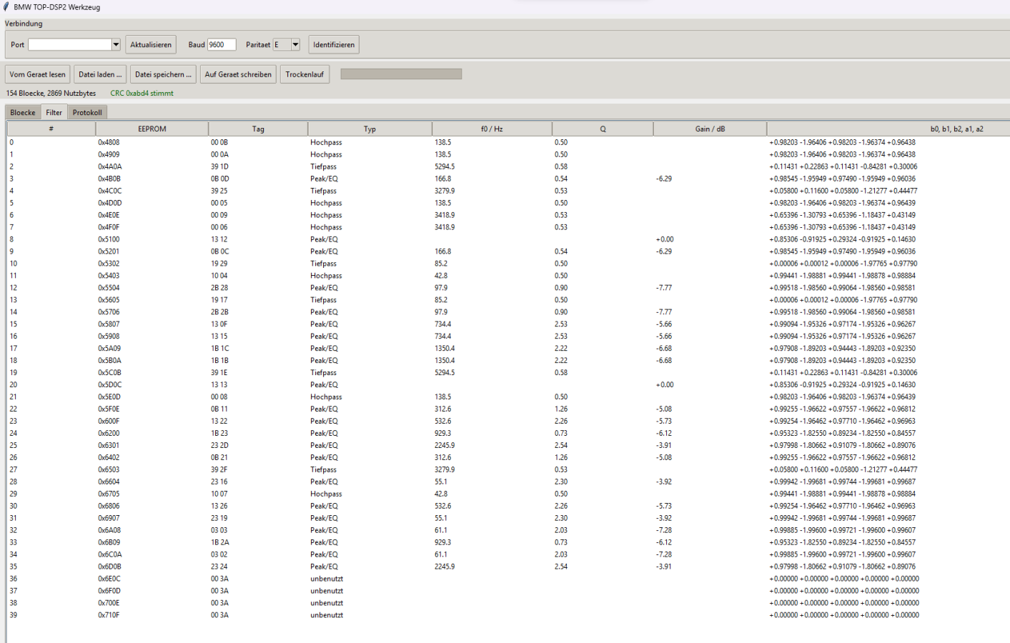This screenshot has height=643, width=1010.
Task: Select EEPROM cell 0x5302
Action: (x=109, y=264)
